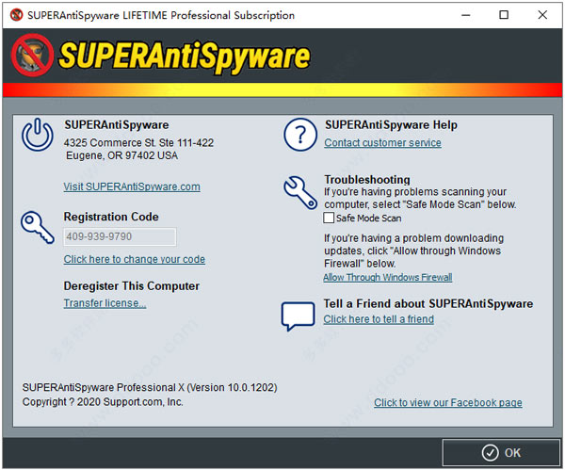Enable the Safe Mode Scan checkbox

point(329,219)
